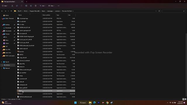Expand the Network tree node

click(2, 68)
